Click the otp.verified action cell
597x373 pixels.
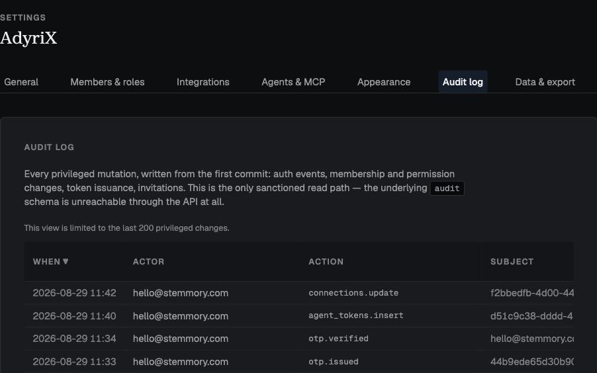[x=338, y=339]
